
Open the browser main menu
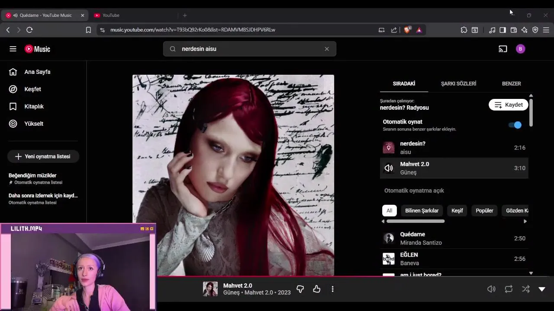coord(546,30)
